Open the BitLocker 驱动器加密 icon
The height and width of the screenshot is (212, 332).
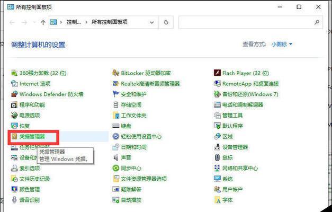(x=115, y=73)
